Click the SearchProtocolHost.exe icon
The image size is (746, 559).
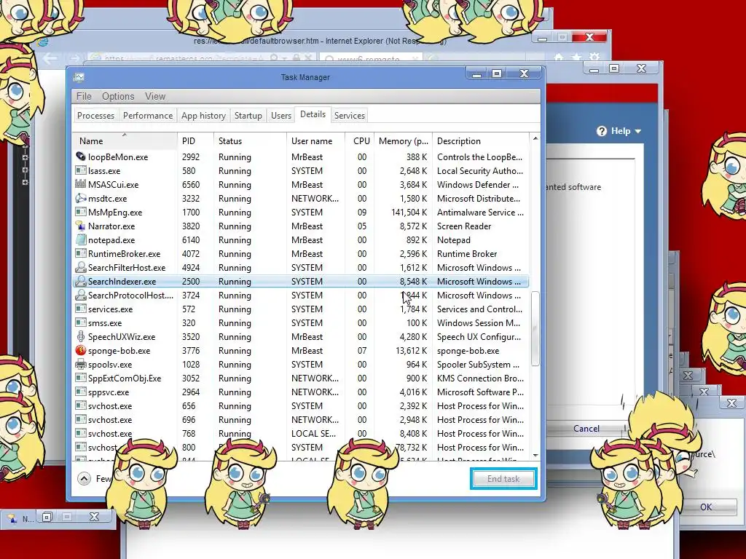[x=81, y=295]
